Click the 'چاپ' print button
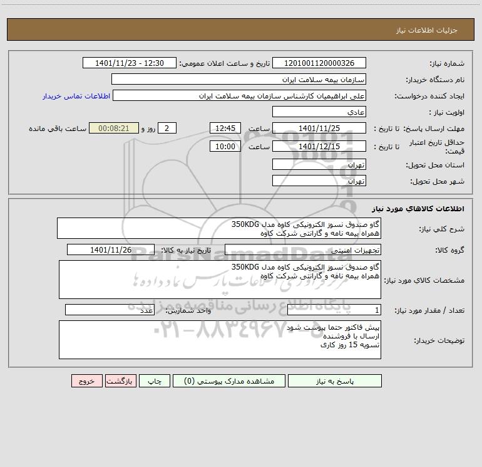Image resolution: width=482 pixels, height=467 pixels. [155, 381]
